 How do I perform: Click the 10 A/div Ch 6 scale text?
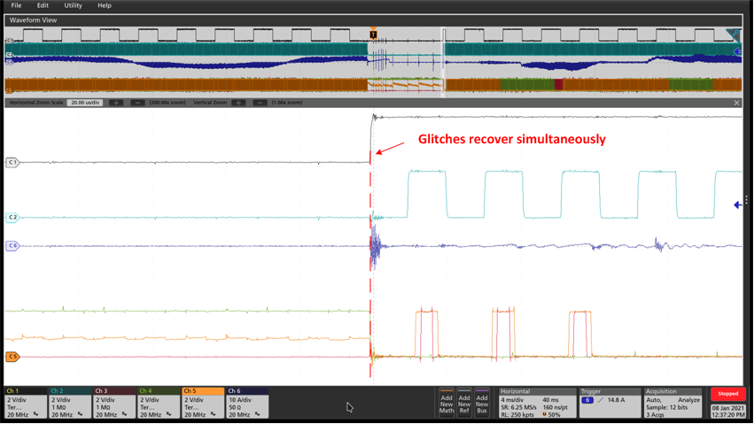pos(241,400)
